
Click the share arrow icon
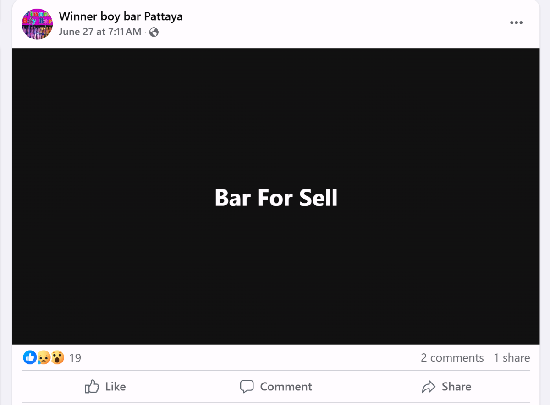point(429,387)
